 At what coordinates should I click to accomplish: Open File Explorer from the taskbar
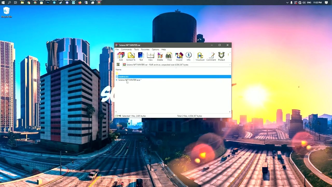tap(22, 3)
